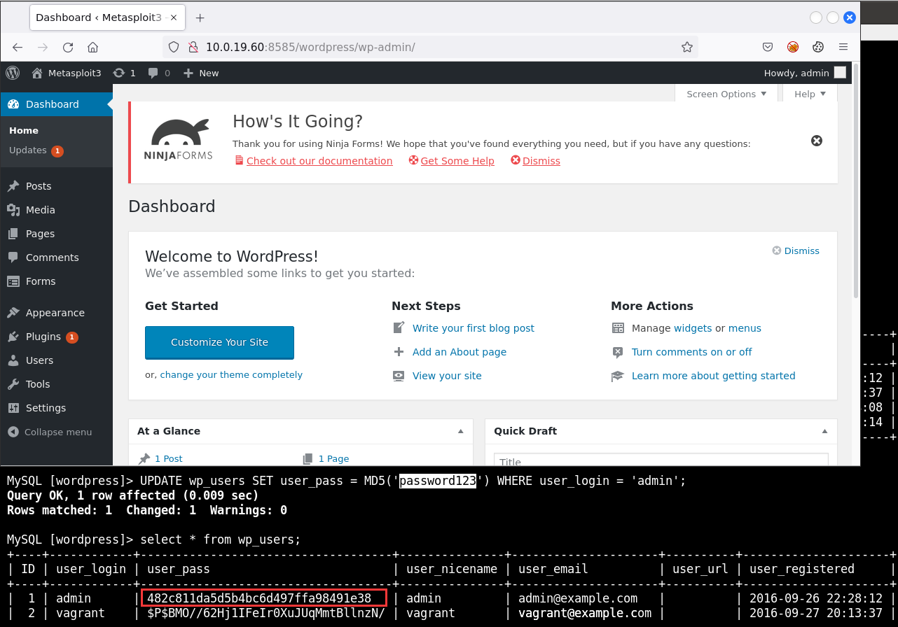Open Plugins in the sidebar
Viewport: 898px width, 627px height.
(43, 337)
